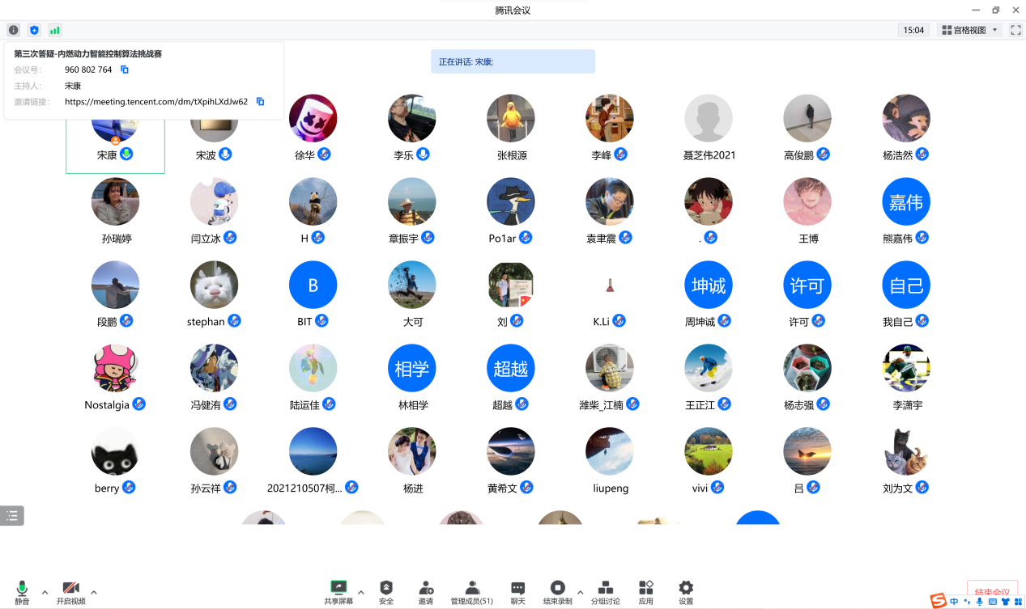
Task: Enter fullscreen using the top-right icon
Action: (1015, 30)
